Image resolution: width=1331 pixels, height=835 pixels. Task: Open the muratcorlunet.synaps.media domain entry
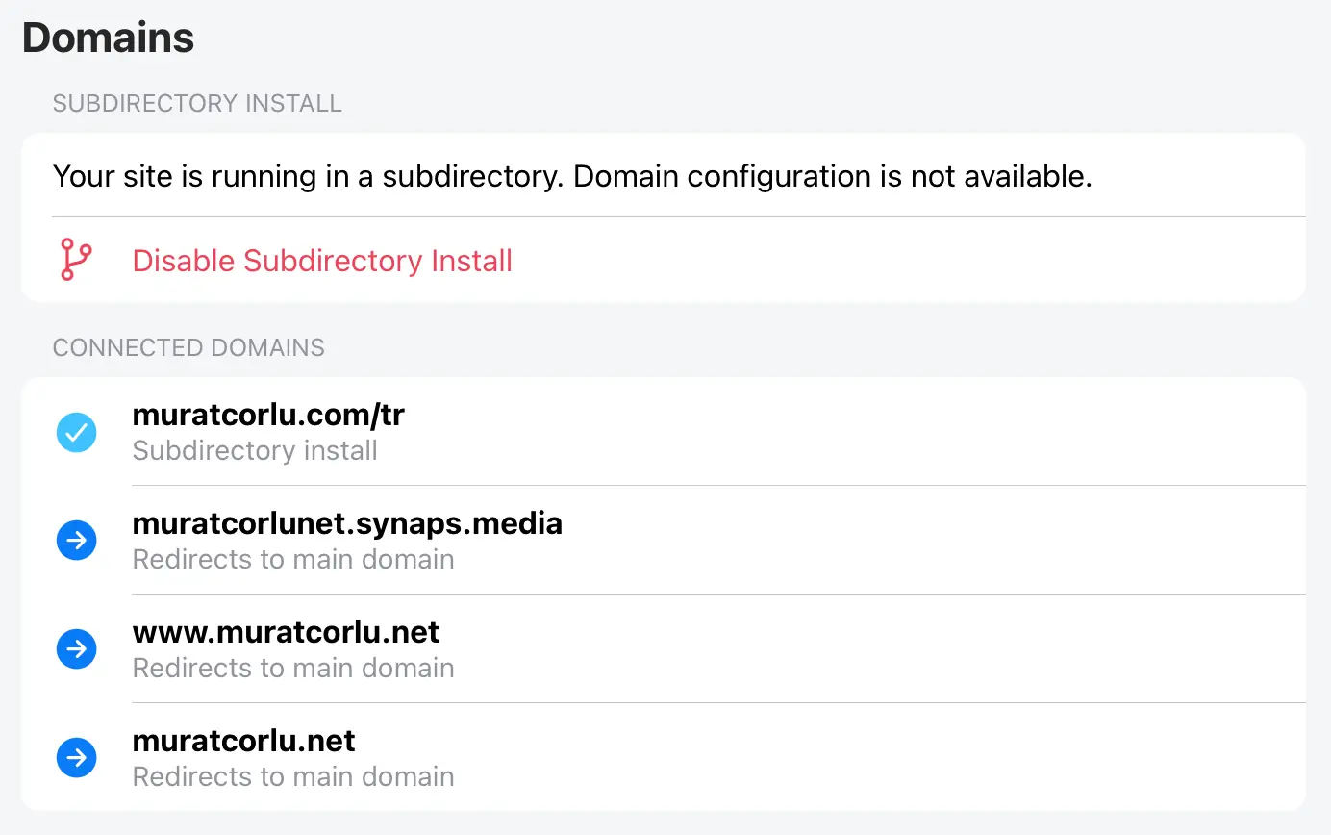click(347, 523)
